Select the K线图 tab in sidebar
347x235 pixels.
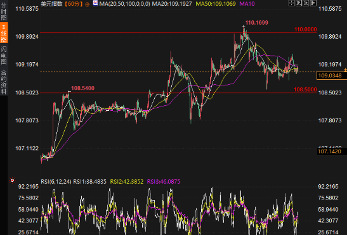4,33
